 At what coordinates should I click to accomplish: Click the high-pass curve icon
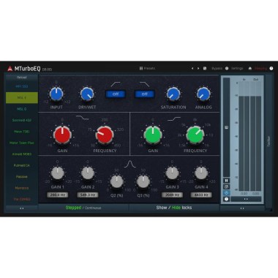[116, 84]
